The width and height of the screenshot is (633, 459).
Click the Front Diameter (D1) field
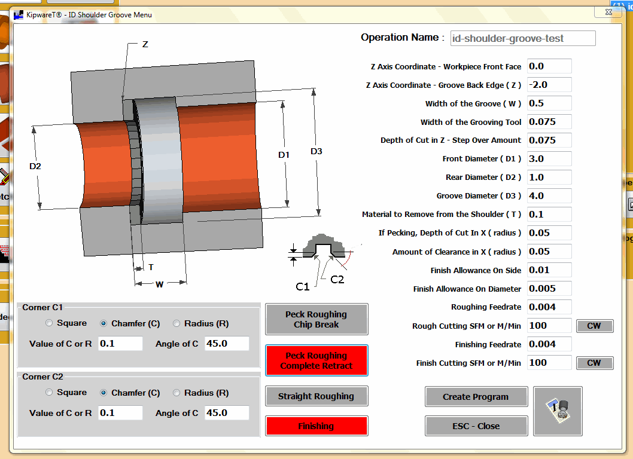coord(549,158)
